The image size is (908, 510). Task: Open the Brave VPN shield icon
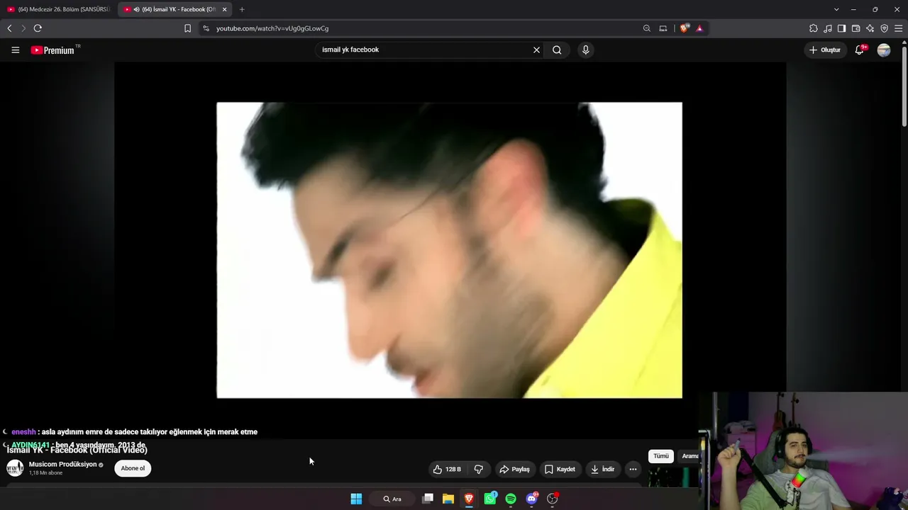pyautogui.click(x=884, y=28)
